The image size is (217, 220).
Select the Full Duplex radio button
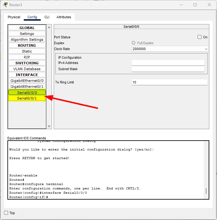134,43
